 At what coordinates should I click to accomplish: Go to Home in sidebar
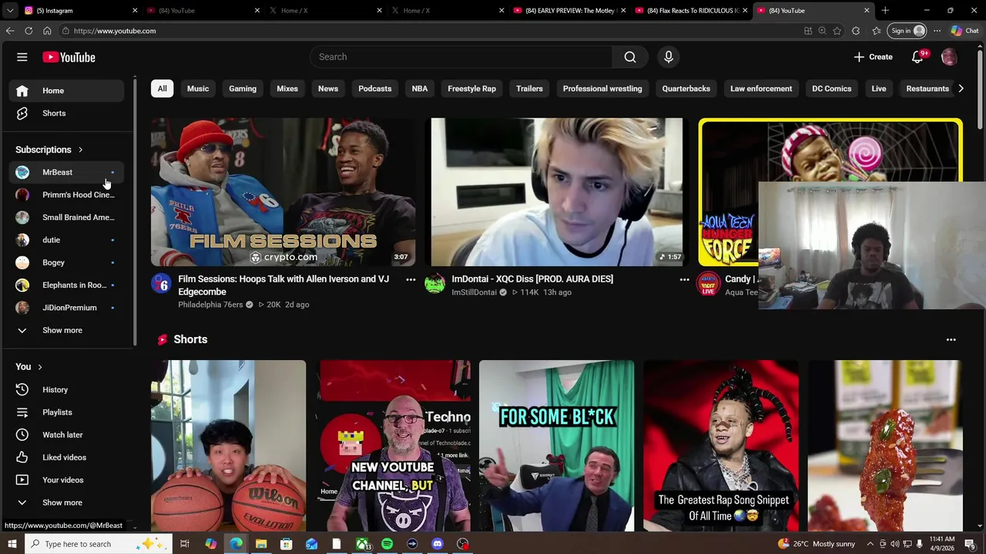click(66, 91)
